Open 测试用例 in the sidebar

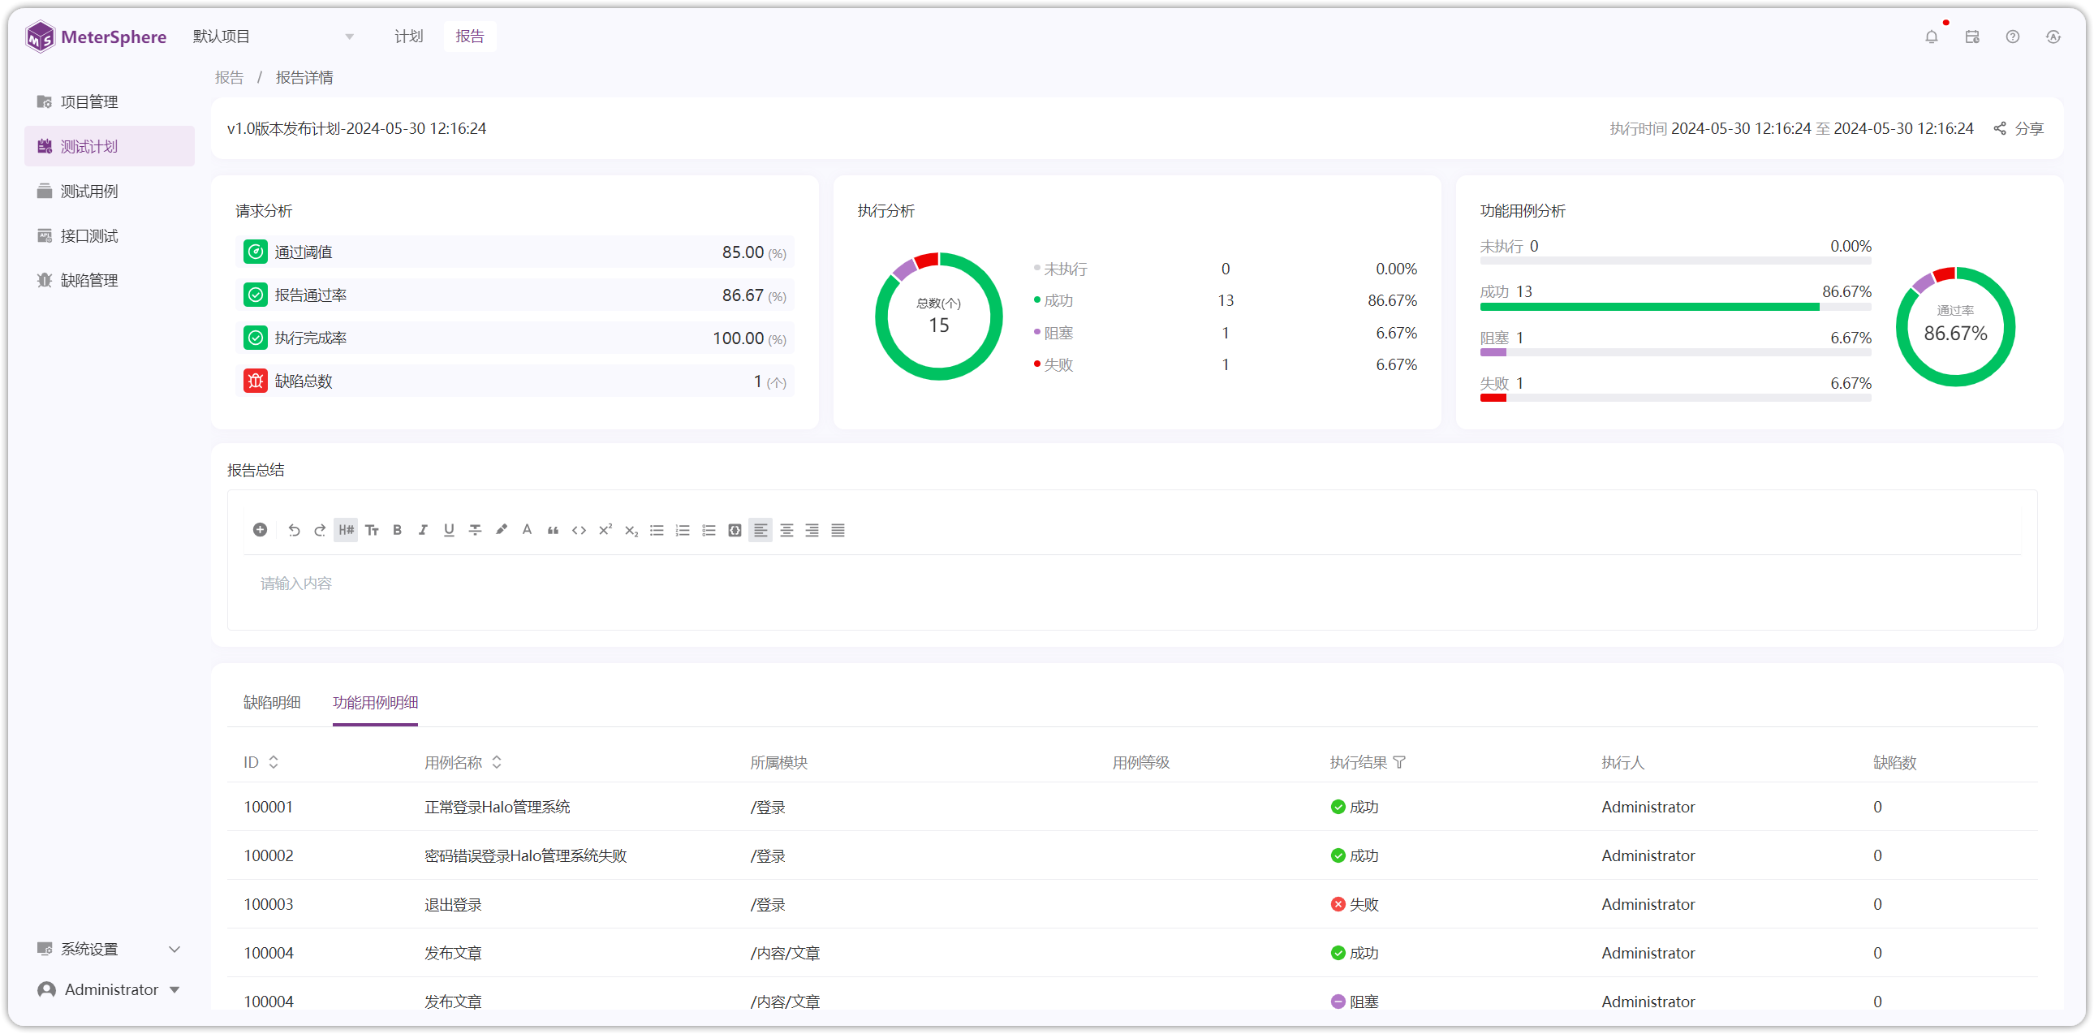coord(110,191)
